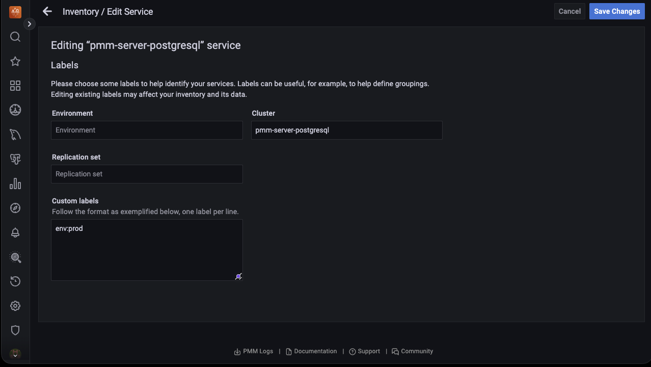This screenshot has height=367, width=651.
Task: Open the Dashboards grid icon
Action: tap(15, 86)
